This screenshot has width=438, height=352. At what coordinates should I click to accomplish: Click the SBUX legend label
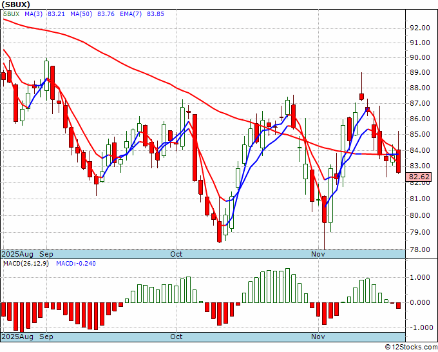(12, 14)
